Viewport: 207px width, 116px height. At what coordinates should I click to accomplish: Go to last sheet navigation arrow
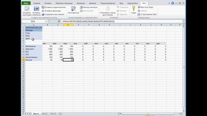(30, 113)
